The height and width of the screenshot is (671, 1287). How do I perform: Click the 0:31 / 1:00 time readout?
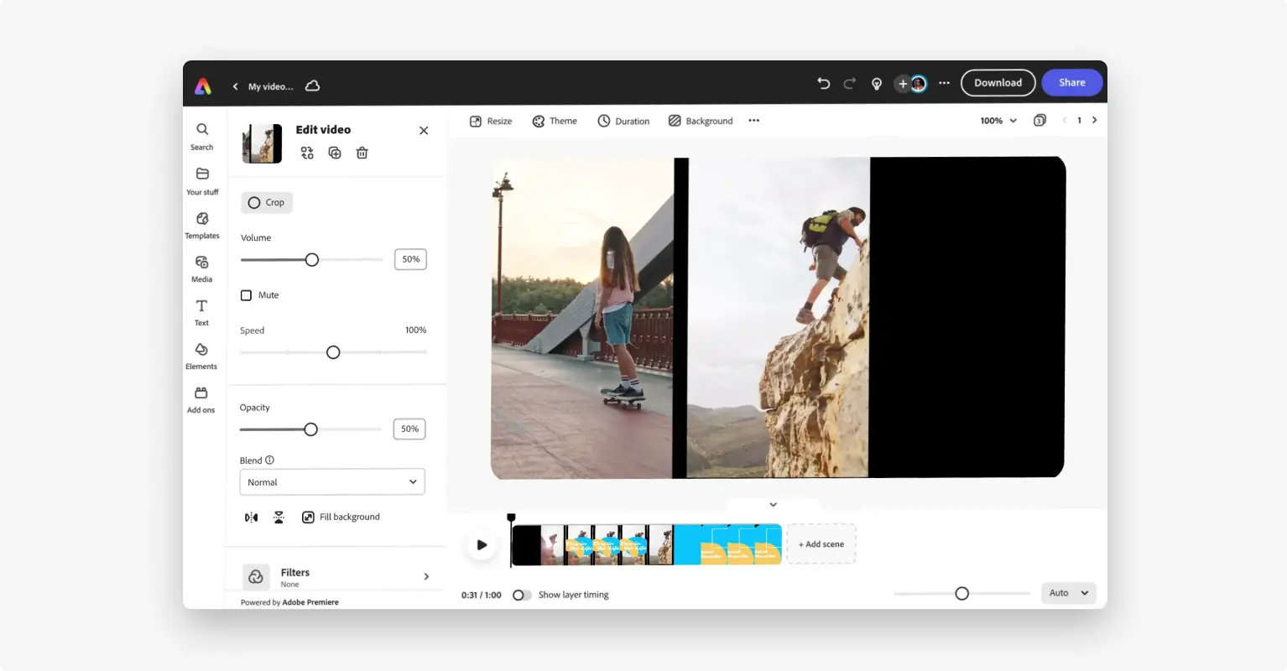tap(482, 596)
